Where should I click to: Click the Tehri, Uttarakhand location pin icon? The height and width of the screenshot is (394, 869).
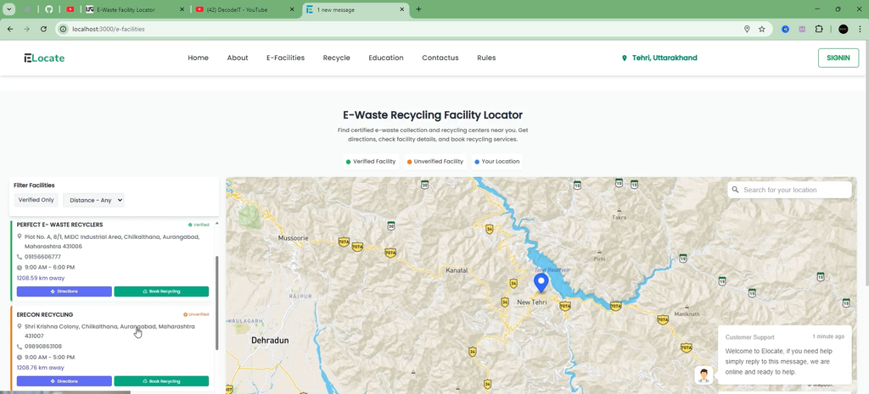(625, 58)
